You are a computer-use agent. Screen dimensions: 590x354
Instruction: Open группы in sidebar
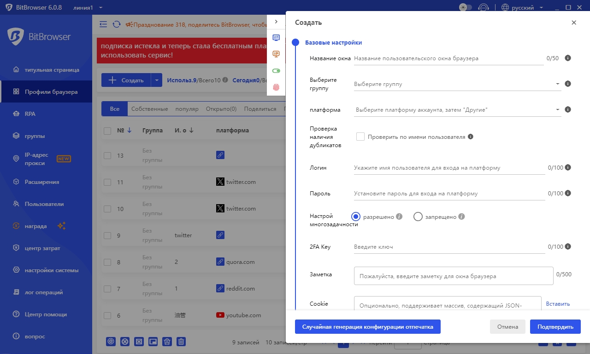point(46,136)
